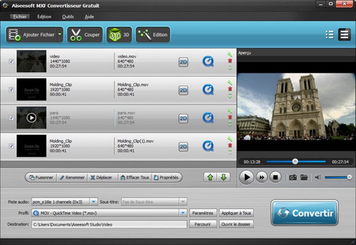Open the Couper scissors tool
This screenshot has height=245, width=356.
[x=85, y=35]
